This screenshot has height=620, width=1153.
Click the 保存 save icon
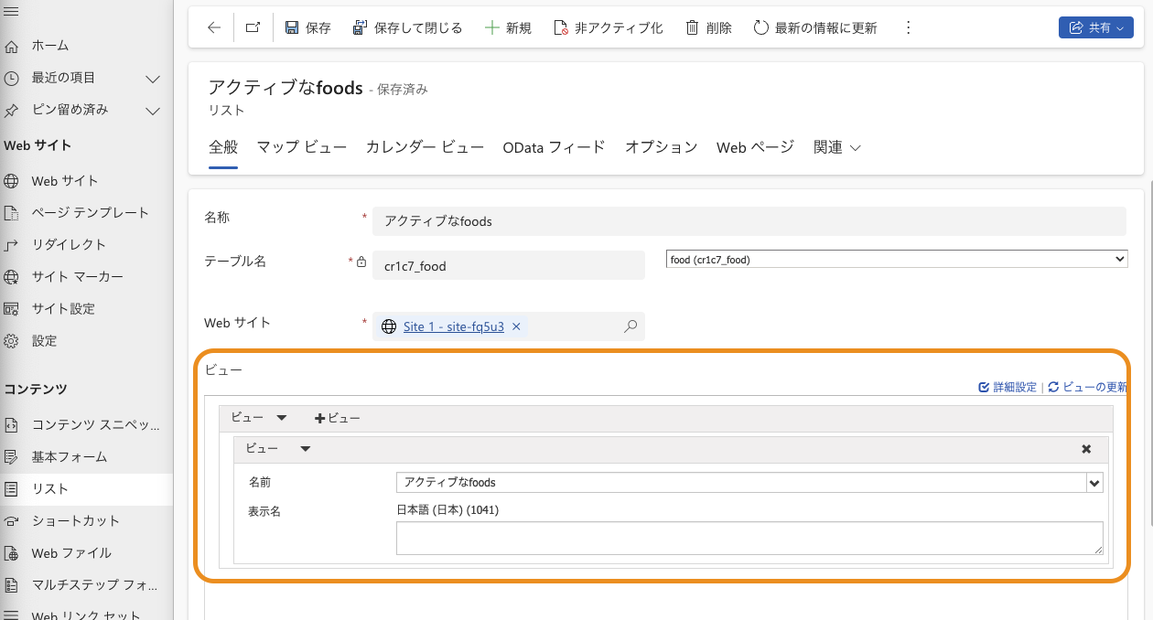coord(292,27)
